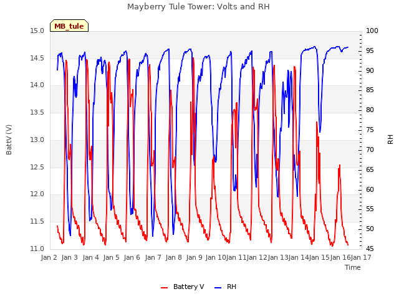
Task: Click the Jan 15 Battery V peak near 13.3 V
Action: pos(317,123)
